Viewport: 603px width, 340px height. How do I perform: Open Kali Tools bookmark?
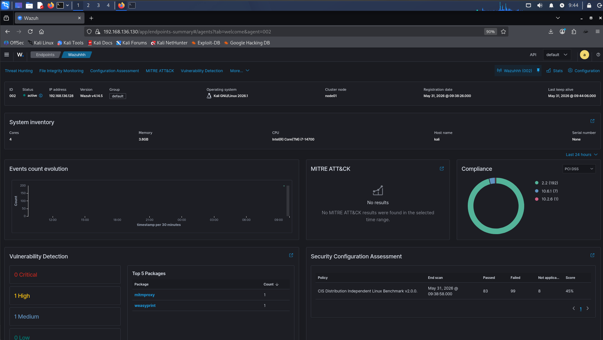pos(70,43)
